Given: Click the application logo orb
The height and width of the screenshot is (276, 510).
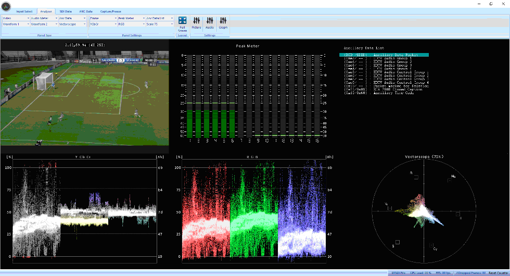Looking at the screenshot, I should 6,5.
